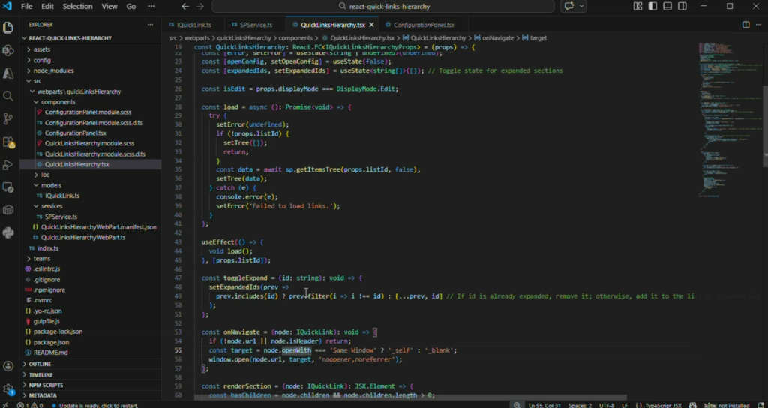This screenshot has width=768, height=408.
Task: Collapse the components folder
Action: 58,102
